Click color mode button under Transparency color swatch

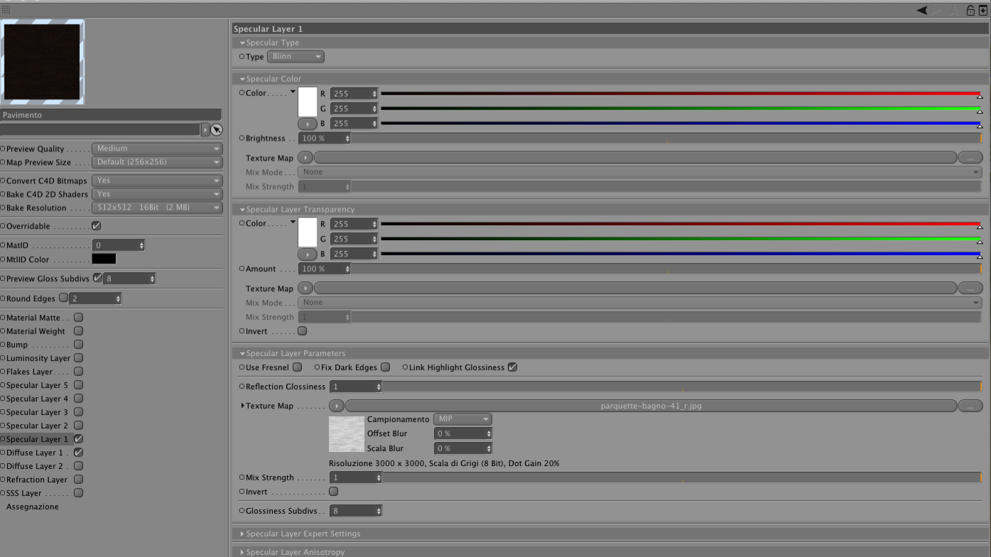tap(308, 254)
